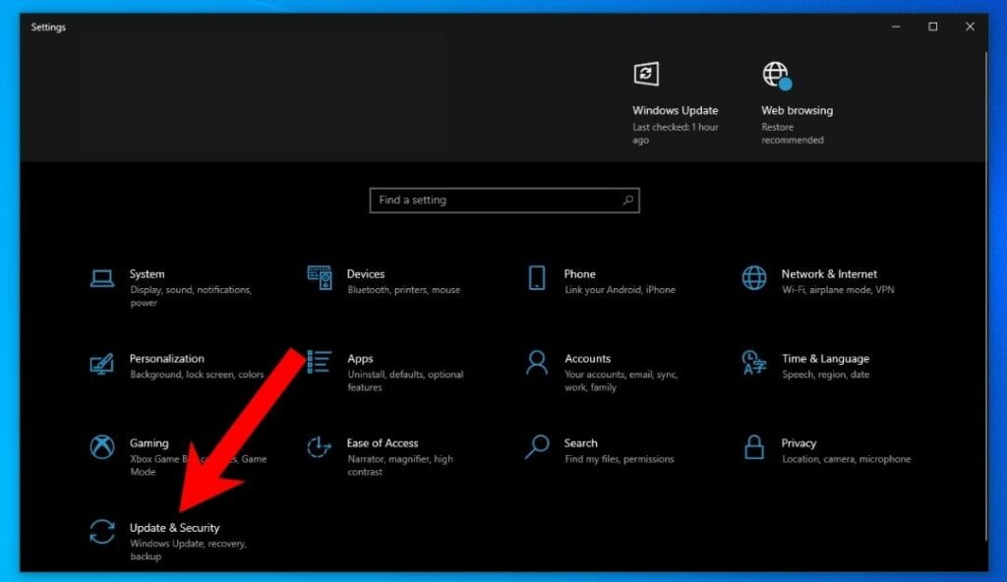Click 'Windows Update, recovery, backup' description
This screenshot has height=582, width=1007.
coord(188,550)
